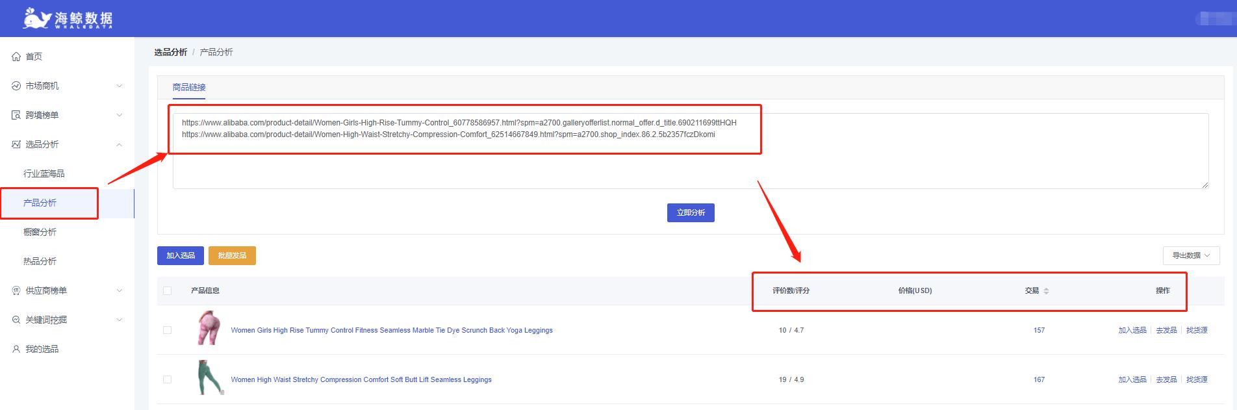Image resolution: width=1237 pixels, height=410 pixels.
Task: Click the 首页 home icon
Action: tap(16, 57)
